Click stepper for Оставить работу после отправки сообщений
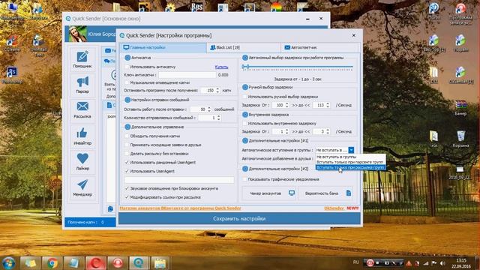The image size is (480, 270). tap(209, 109)
